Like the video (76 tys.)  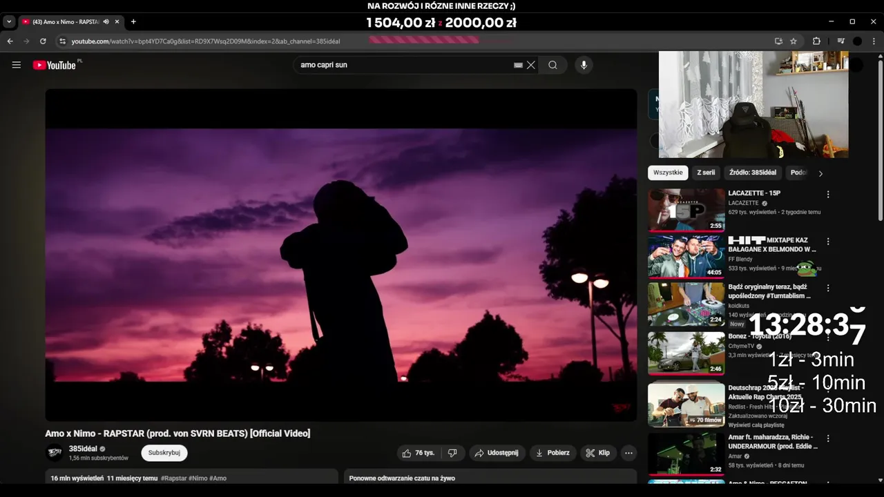[419, 453]
